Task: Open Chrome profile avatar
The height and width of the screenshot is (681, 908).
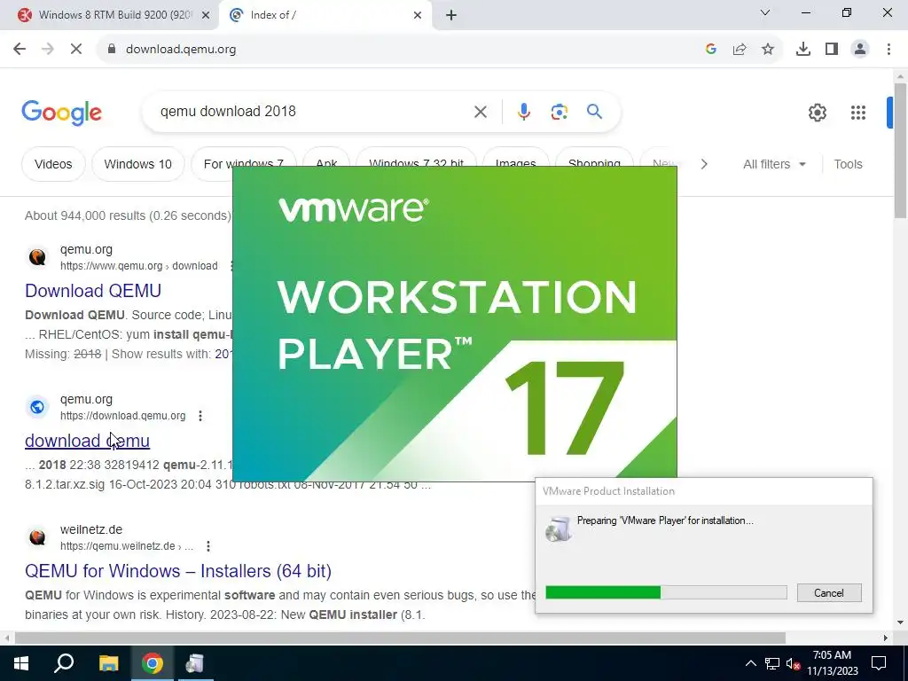Action: point(860,50)
